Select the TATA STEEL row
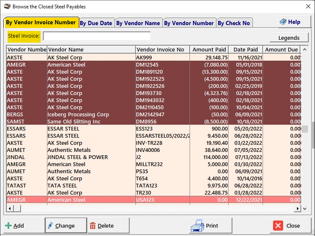This screenshot has height=236, width=315. point(154,185)
